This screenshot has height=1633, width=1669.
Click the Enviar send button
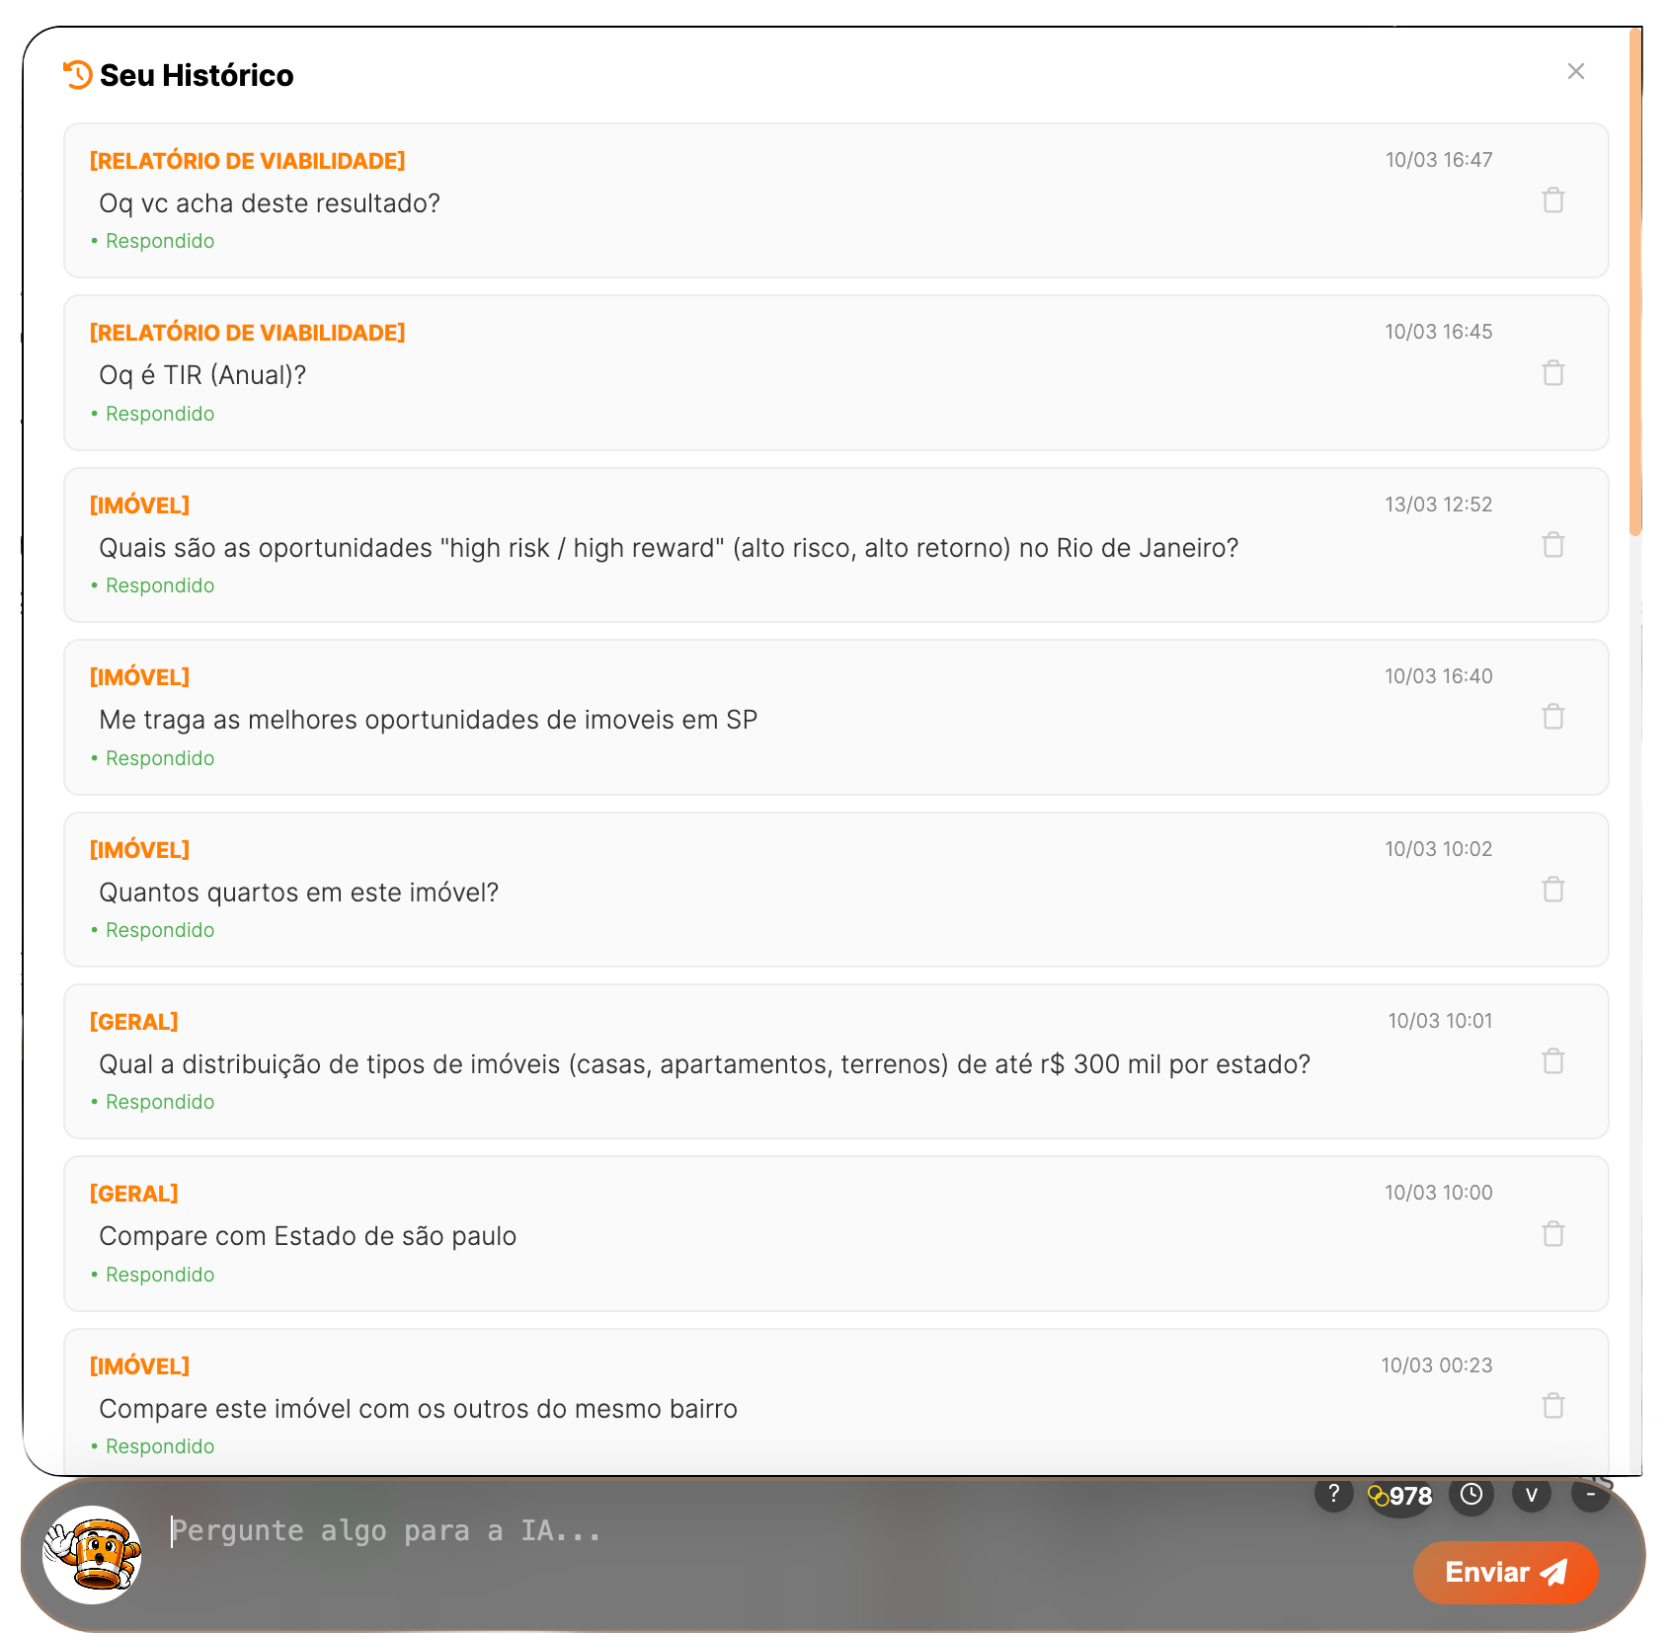[x=1506, y=1573]
